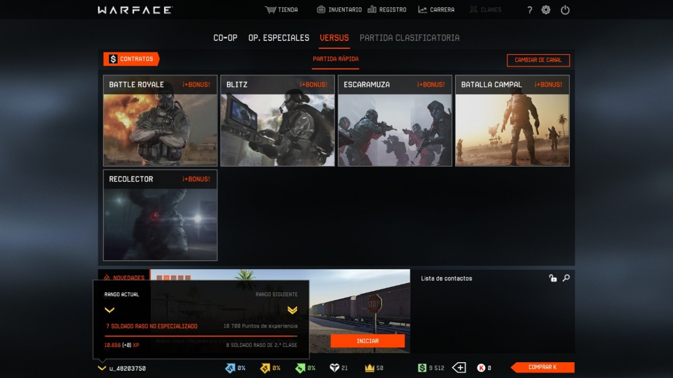
Task: Click the TIENDA menu label
Action: pyautogui.click(x=288, y=9)
